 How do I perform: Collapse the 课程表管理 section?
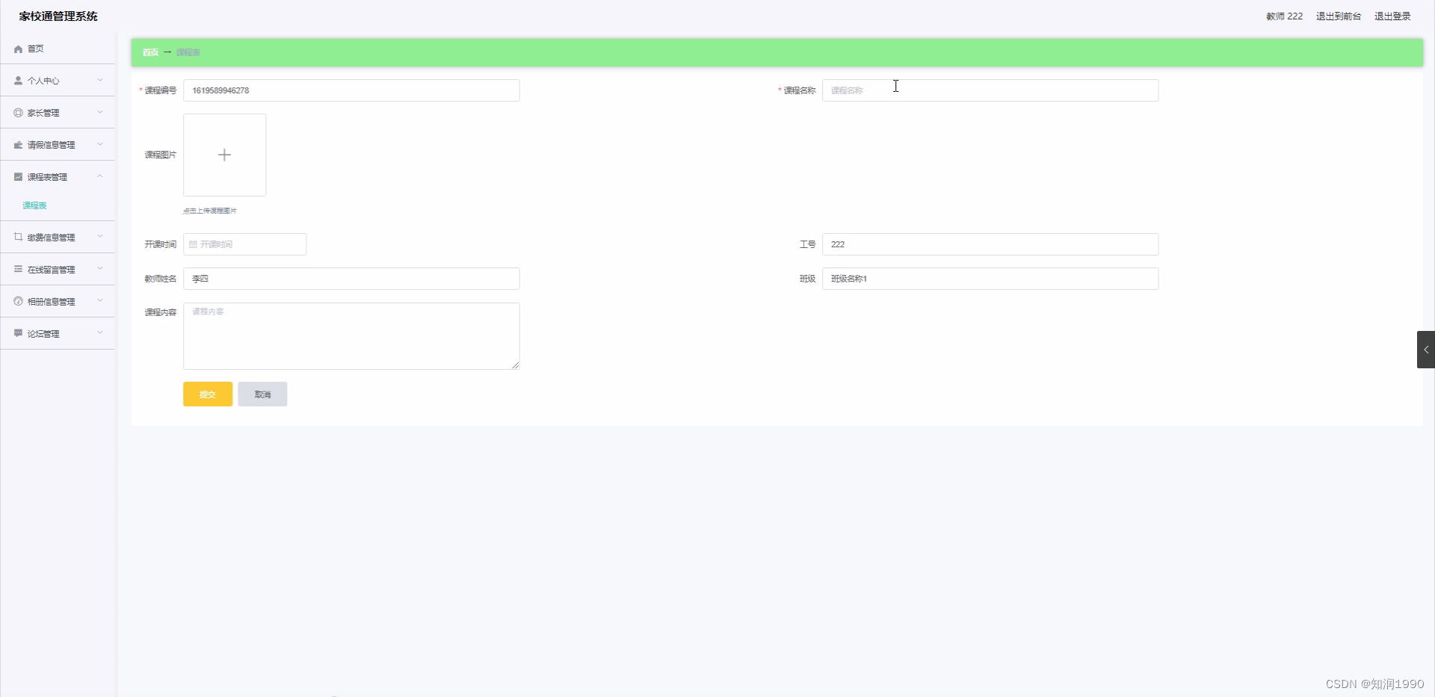[99, 176]
